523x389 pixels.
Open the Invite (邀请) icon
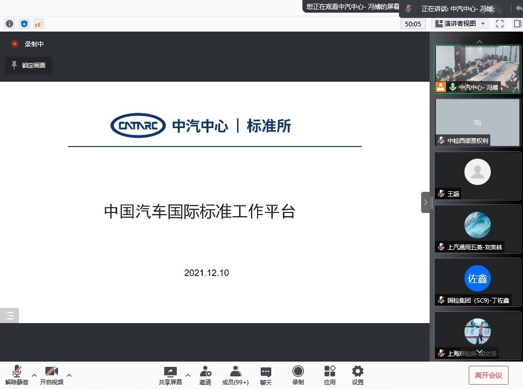tap(205, 375)
